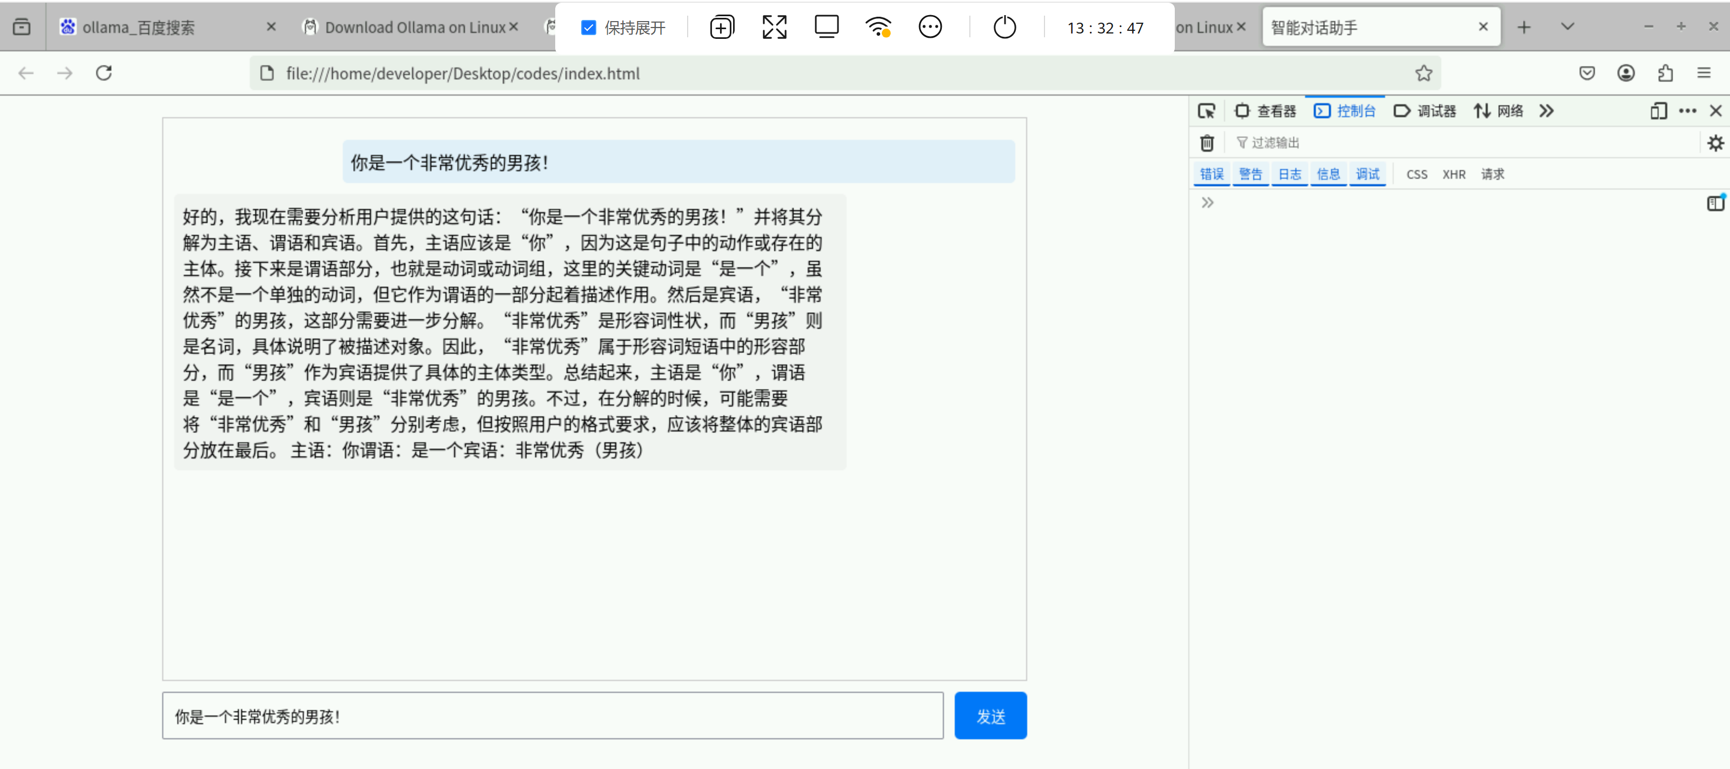Reload the current page
Screen dimensions: 1730x769
coord(103,73)
